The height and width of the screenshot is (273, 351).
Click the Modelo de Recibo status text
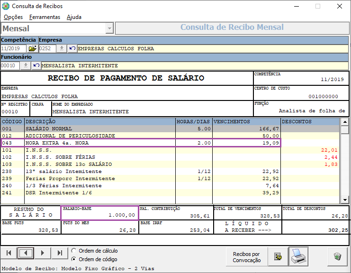(x=78, y=269)
